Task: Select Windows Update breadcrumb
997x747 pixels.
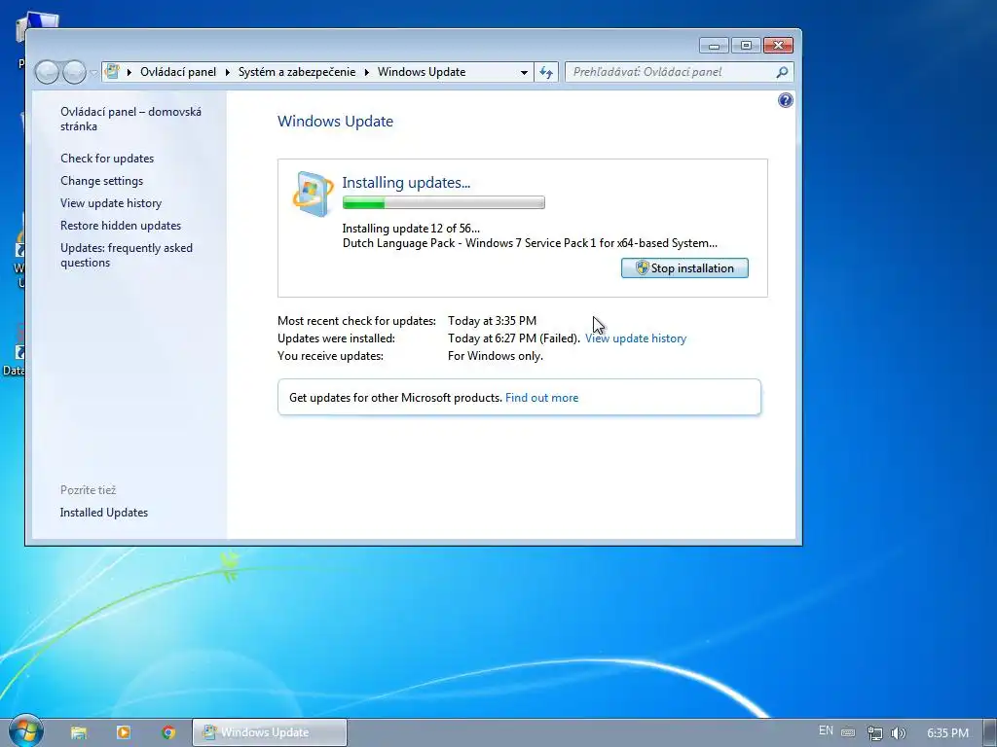Action: (x=422, y=72)
